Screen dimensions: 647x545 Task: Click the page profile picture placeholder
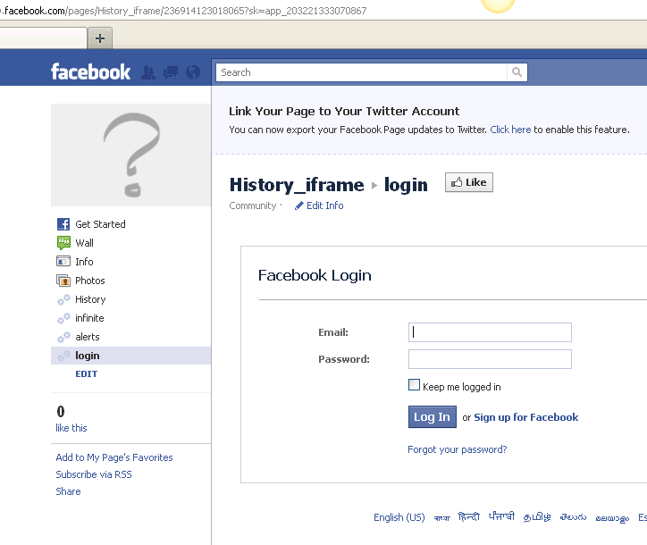(130, 155)
